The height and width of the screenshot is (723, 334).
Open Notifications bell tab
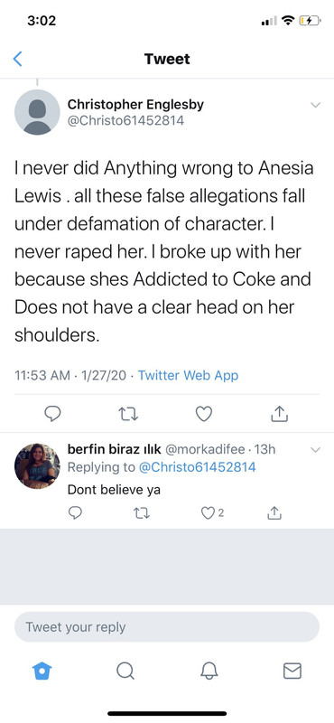tap(209, 671)
